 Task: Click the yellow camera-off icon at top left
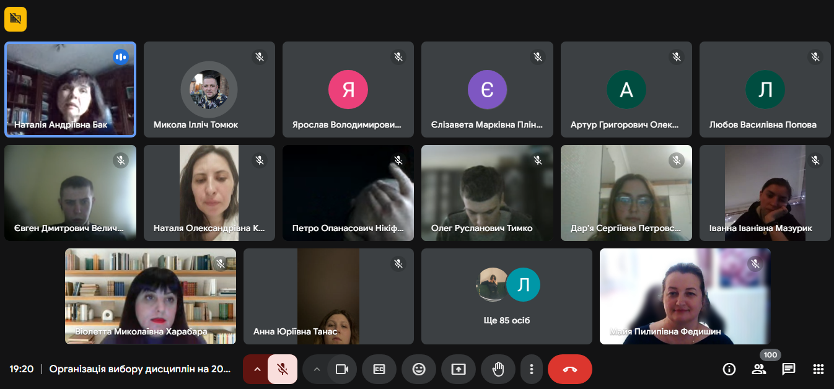point(15,19)
